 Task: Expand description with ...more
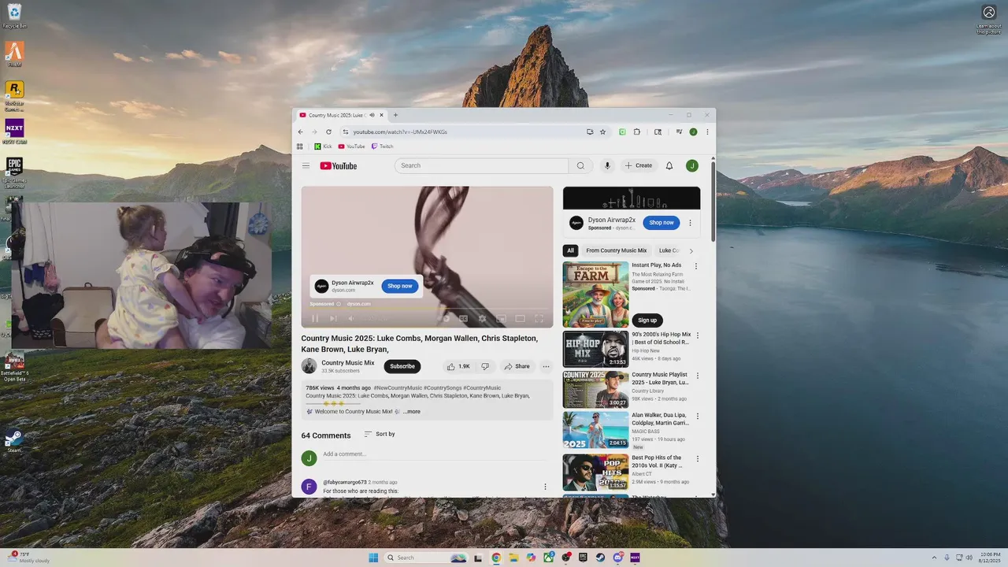point(412,412)
